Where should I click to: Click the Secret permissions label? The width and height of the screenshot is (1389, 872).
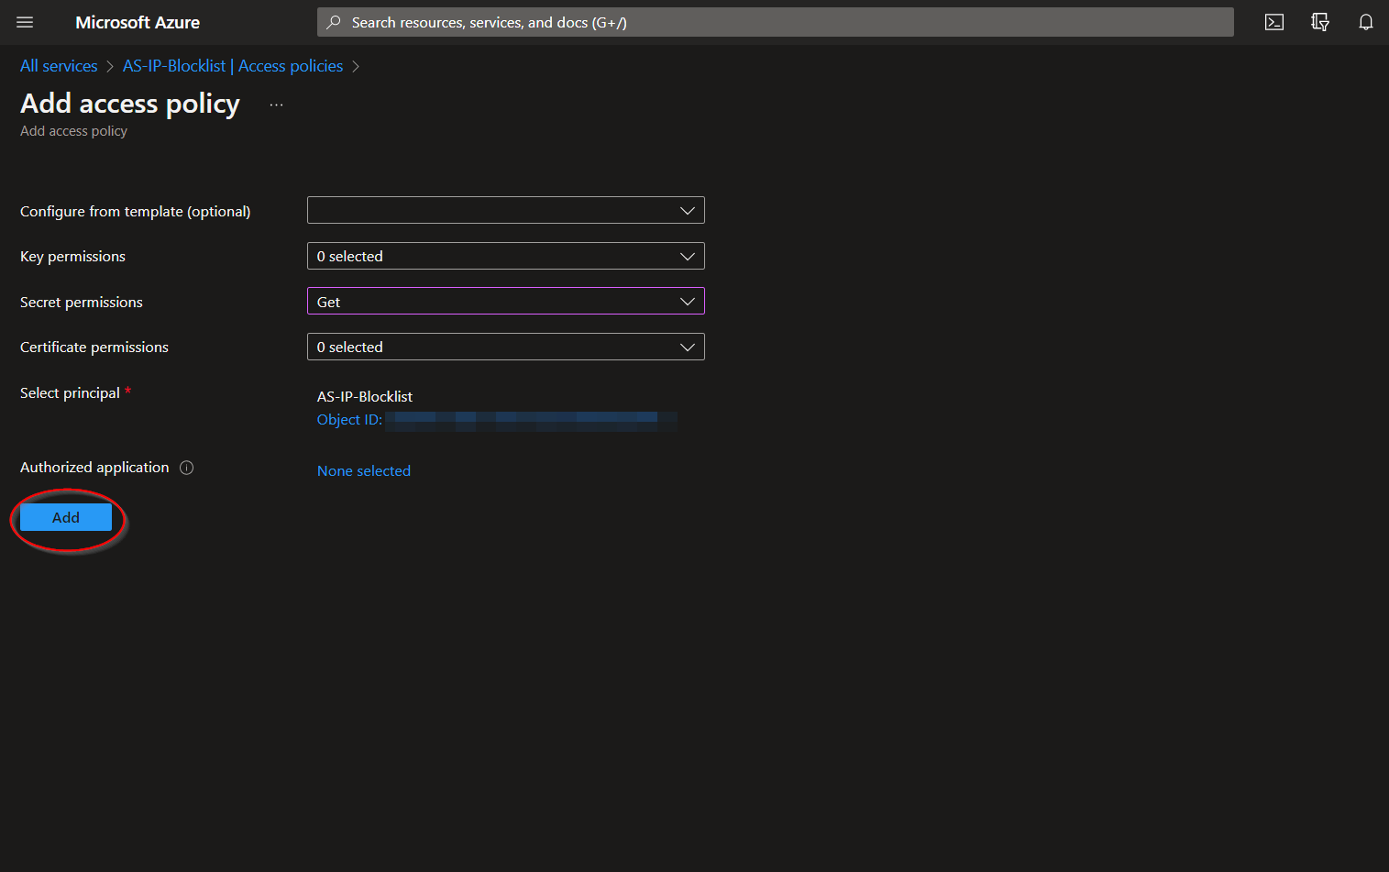point(82,302)
